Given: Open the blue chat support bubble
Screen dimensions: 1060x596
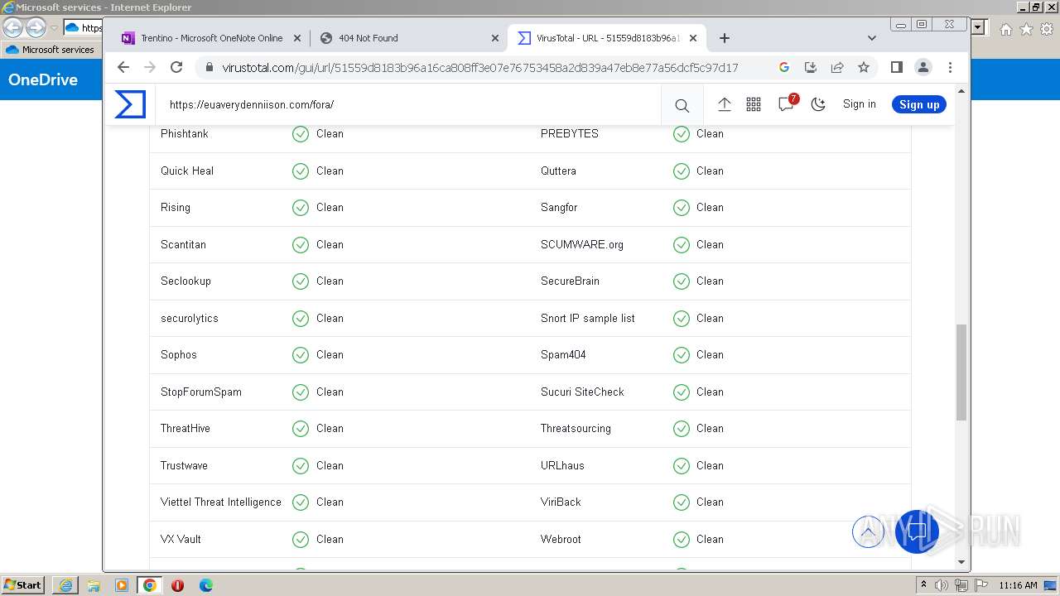Looking at the screenshot, I should click(917, 531).
